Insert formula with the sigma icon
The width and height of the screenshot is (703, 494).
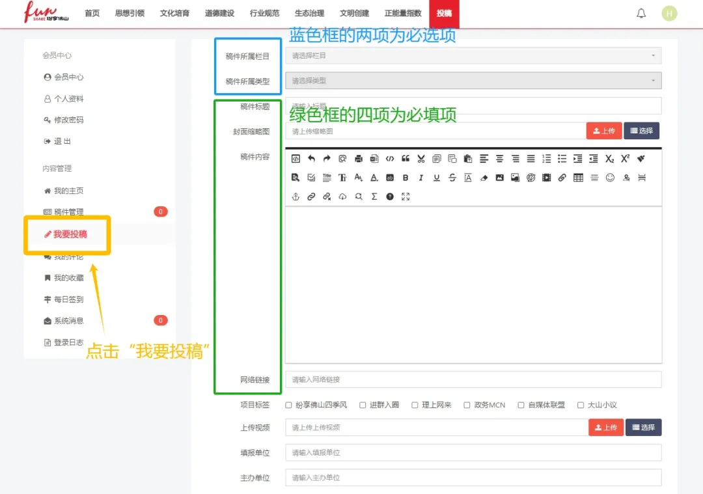point(374,197)
